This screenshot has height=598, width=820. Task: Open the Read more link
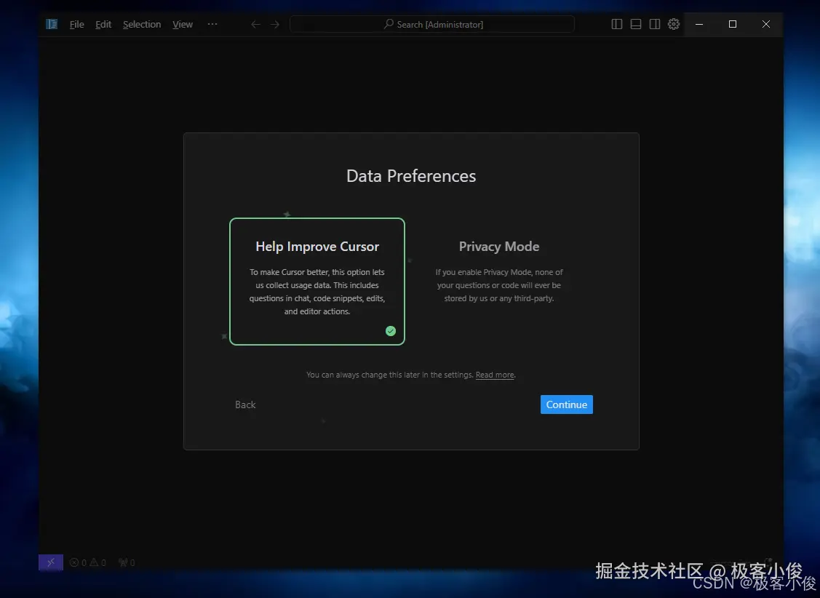point(495,375)
